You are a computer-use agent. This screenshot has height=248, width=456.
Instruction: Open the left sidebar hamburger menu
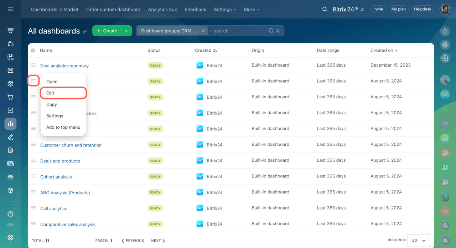tap(10, 9)
